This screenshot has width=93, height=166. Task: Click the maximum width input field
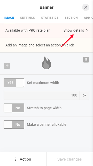(42, 95)
